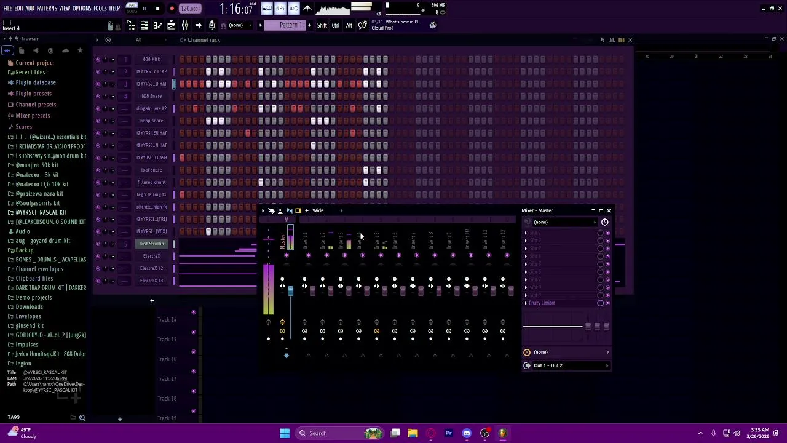Open the TOOLS menu
The width and height of the screenshot is (787, 443).
pos(100,9)
